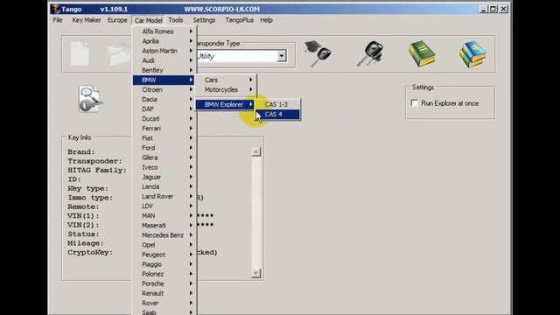This screenshot has height=315, width=560.
Task: Enable Run Explorer at once checkbox
Action: click(x=414, y=103)
